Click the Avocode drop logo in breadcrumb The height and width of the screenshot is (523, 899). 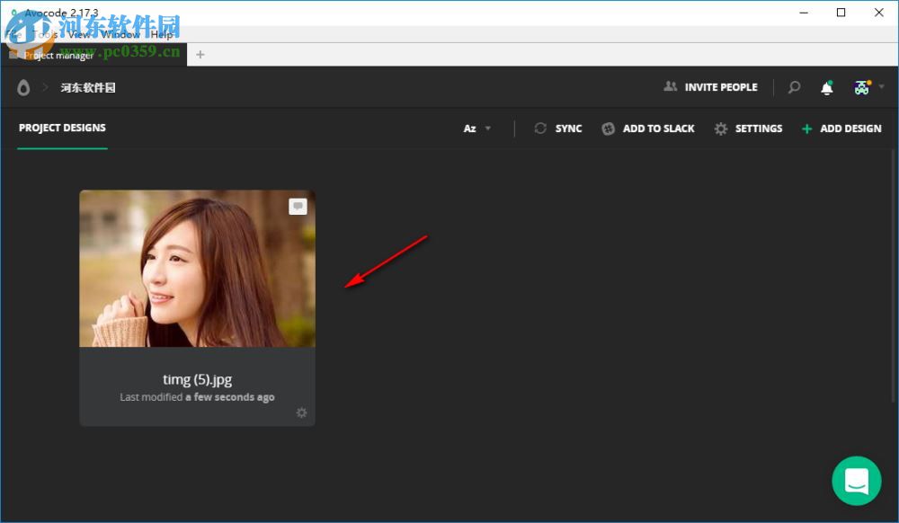[x=22, y=87]
